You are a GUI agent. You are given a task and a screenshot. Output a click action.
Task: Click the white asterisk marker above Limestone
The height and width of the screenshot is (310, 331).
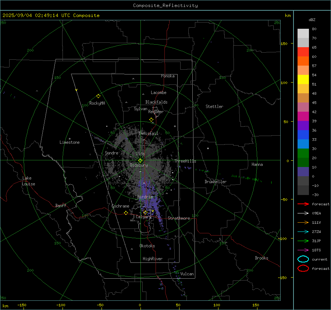pyautogui.click(x=70, y=139)
